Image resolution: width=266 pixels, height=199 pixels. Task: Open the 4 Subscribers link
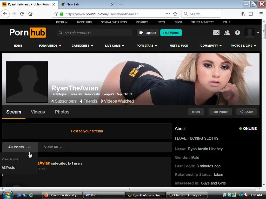click(x=64, y=101)
